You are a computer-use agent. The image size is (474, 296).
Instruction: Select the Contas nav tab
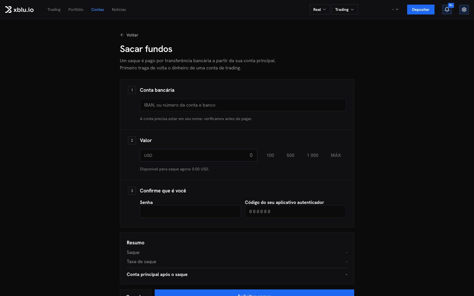pyautogui.click(x=97, y=10)
